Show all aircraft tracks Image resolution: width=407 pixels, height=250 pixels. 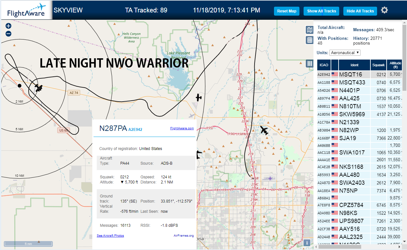[321, 11]
